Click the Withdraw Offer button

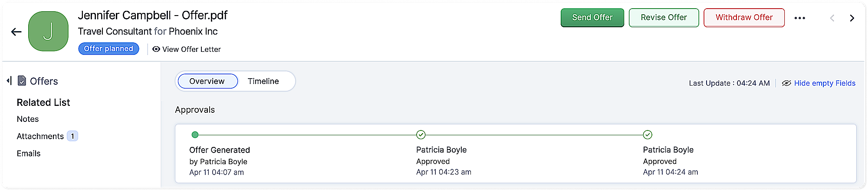pos(744,18)
